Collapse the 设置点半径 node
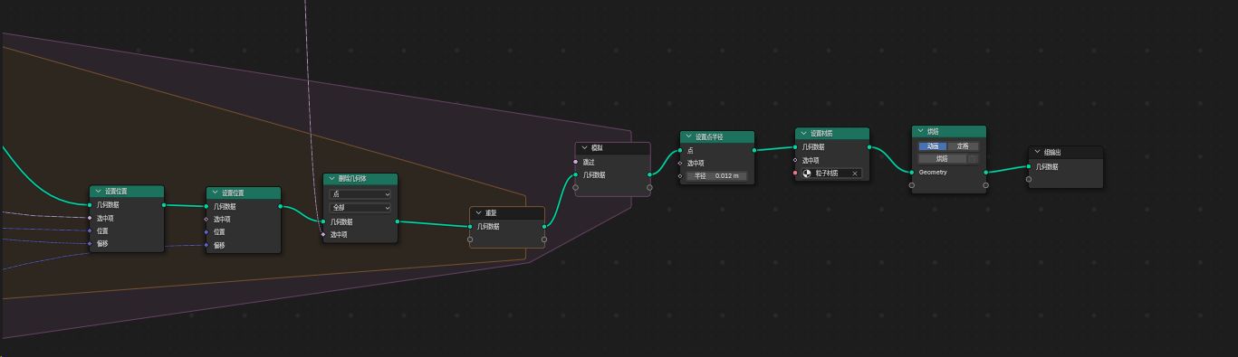This screenshot has height=357, width=1238. pyautogui.click(x=687, y=136)
